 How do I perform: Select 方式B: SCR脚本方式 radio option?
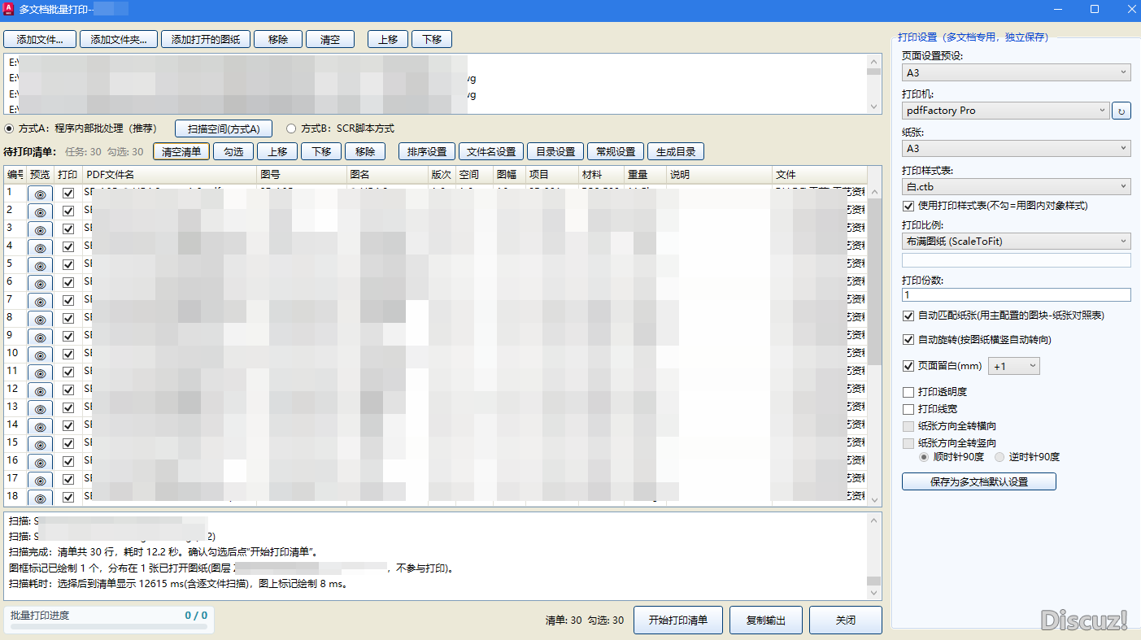(291, 128)
